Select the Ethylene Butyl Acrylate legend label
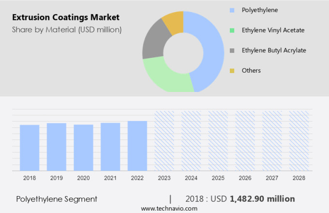This screenshot has width=329, height=213. [274, 50]
